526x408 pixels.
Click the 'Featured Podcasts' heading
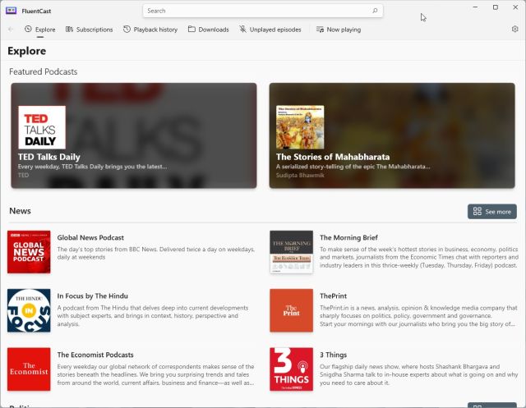click(44, 71)
